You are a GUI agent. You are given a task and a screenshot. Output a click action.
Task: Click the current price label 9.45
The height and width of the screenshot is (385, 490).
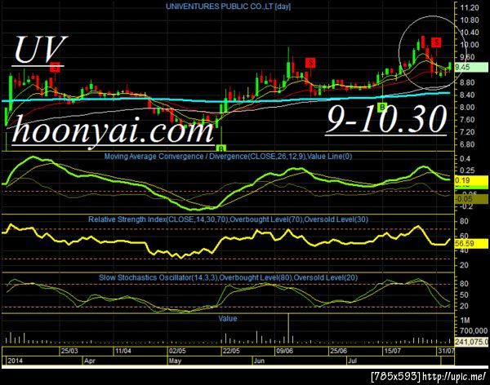click(x=471, y=67)
